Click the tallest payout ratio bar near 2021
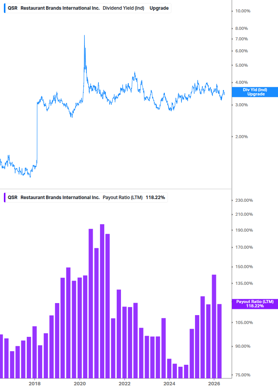The width and height of the screenshot is (278, 390). (102, 301)
